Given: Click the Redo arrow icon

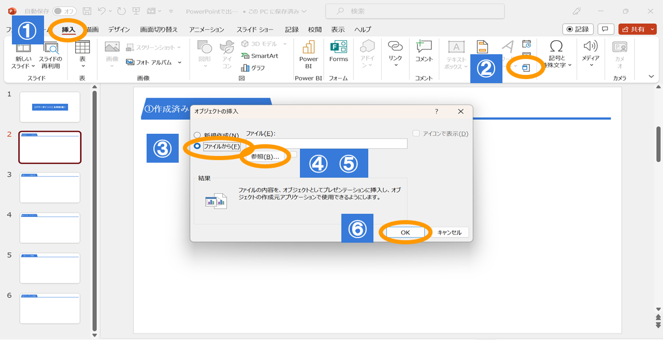Looking at the screenshot, I should 122,11.
